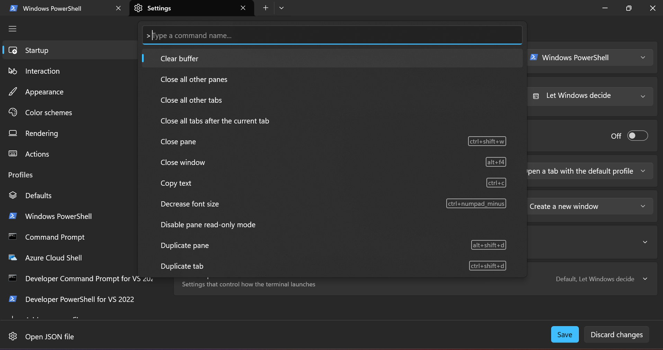Toggle the Off switch on the right

tap(637, 136)
